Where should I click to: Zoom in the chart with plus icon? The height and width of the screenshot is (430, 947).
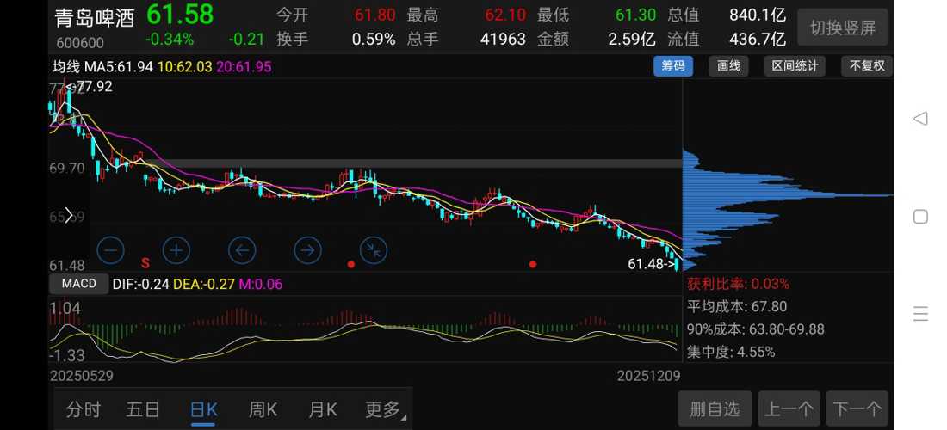176,250
